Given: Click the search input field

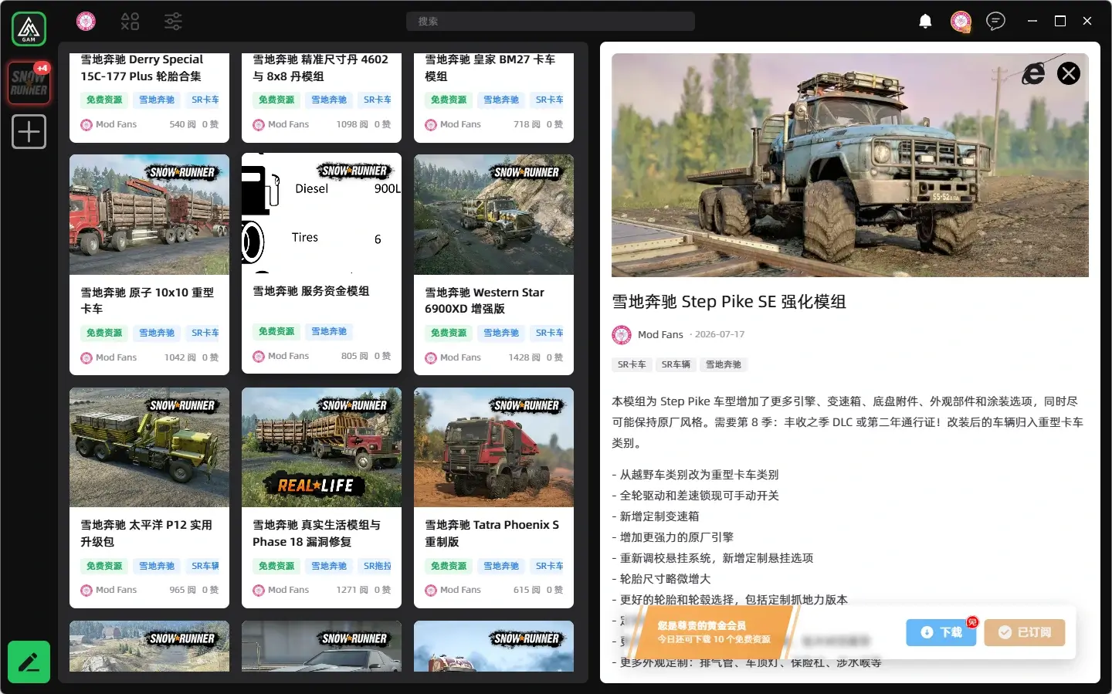Looking at the screenshot, I should click(x=551, y=22).
